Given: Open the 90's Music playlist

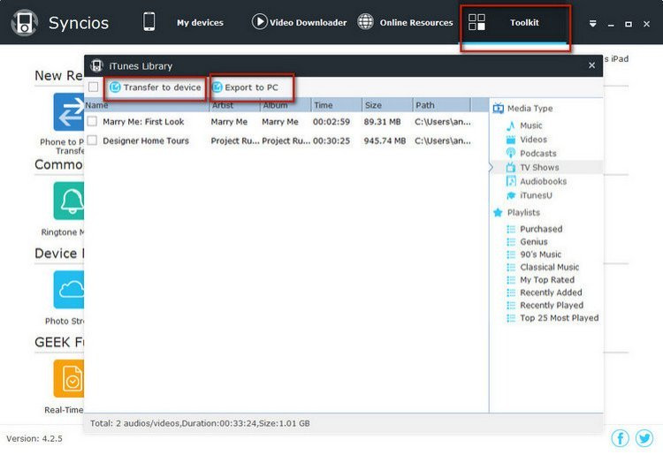Looking at the screenshot, I should [x=540, y=254].
